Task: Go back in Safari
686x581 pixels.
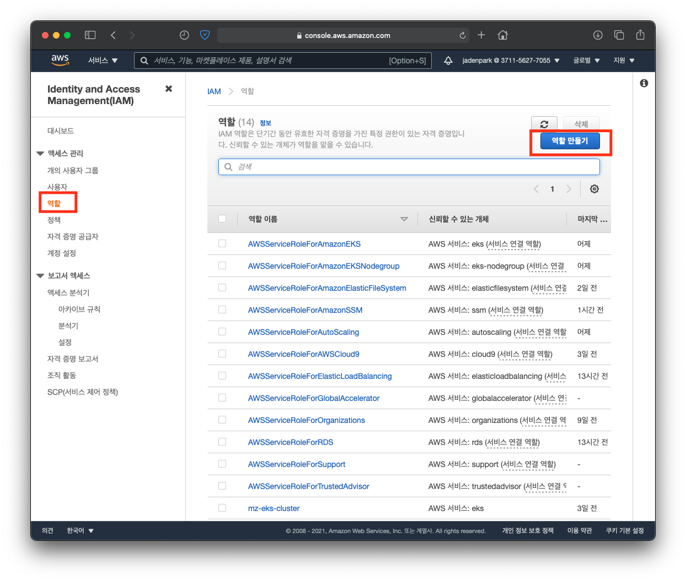Action: (x=113, y=35)
